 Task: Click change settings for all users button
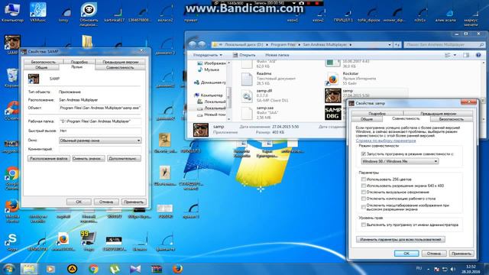click(400, 239)
